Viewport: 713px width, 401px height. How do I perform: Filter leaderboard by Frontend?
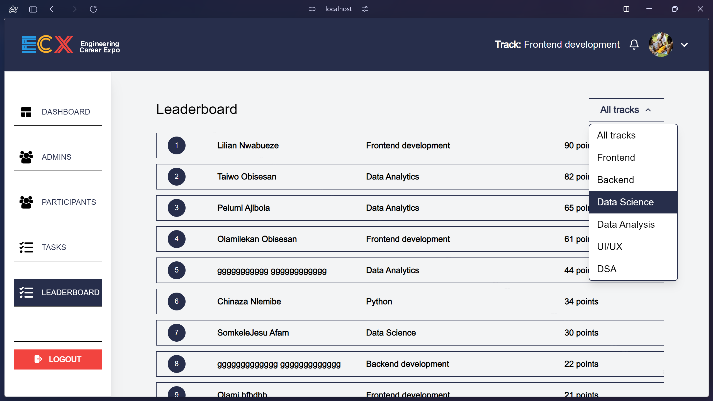(x=633, y=158)
